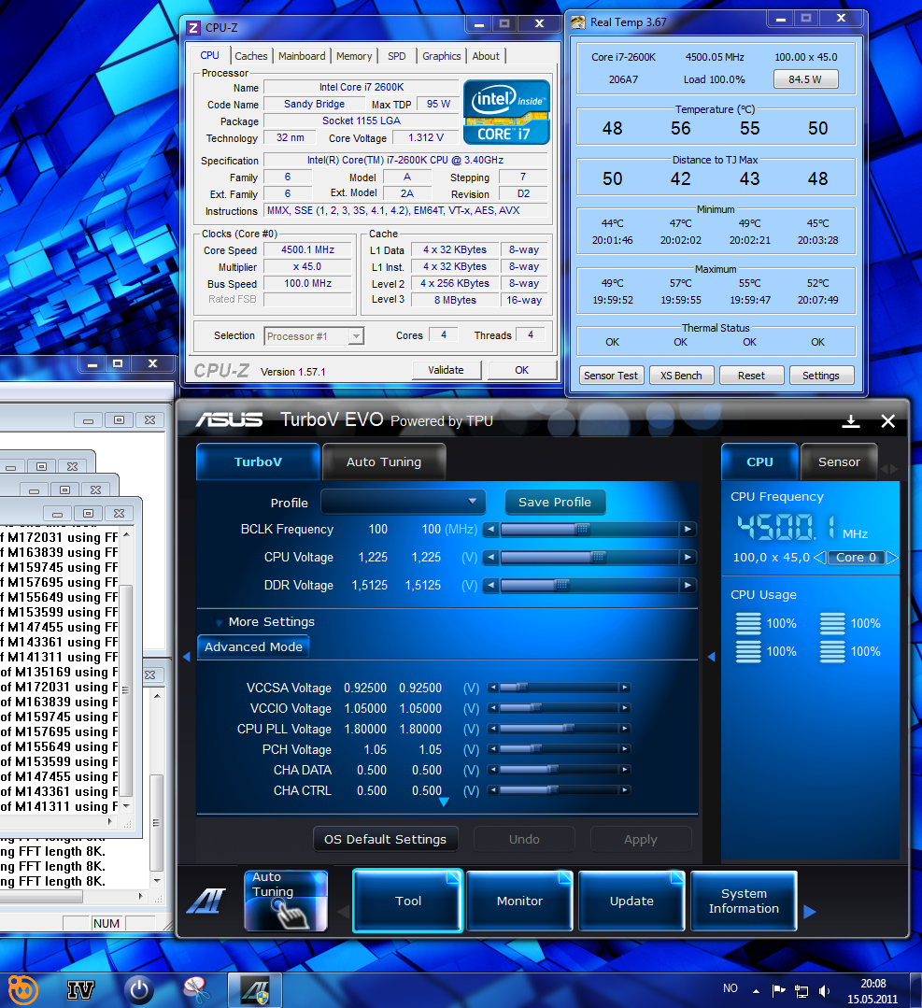Open the Processor #1 selection dropdown
The image size is (922, 1008).
point(315,335)
